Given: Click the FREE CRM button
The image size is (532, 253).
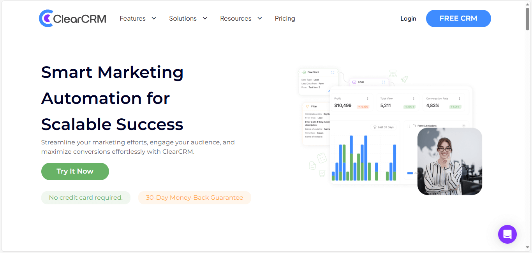Looking at the screenshot, I should (x=458, y=18).
